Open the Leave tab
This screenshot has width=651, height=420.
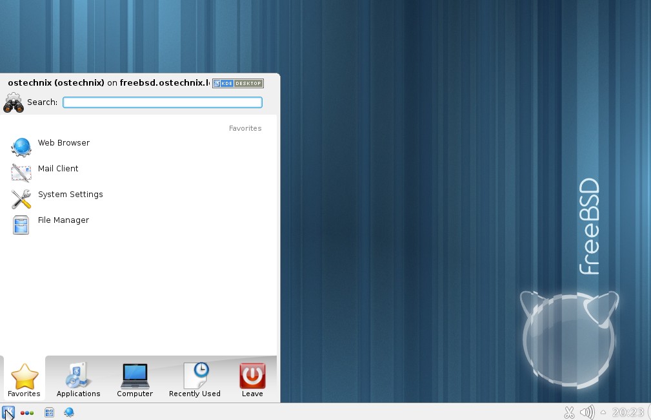(x=252, y=379)
